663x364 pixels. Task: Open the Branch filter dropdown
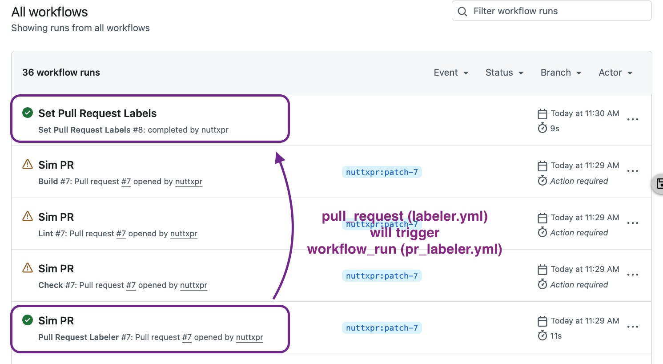tap(560, 72)
